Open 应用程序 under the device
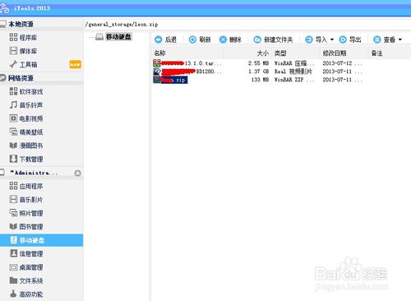 tap(26, 186)
